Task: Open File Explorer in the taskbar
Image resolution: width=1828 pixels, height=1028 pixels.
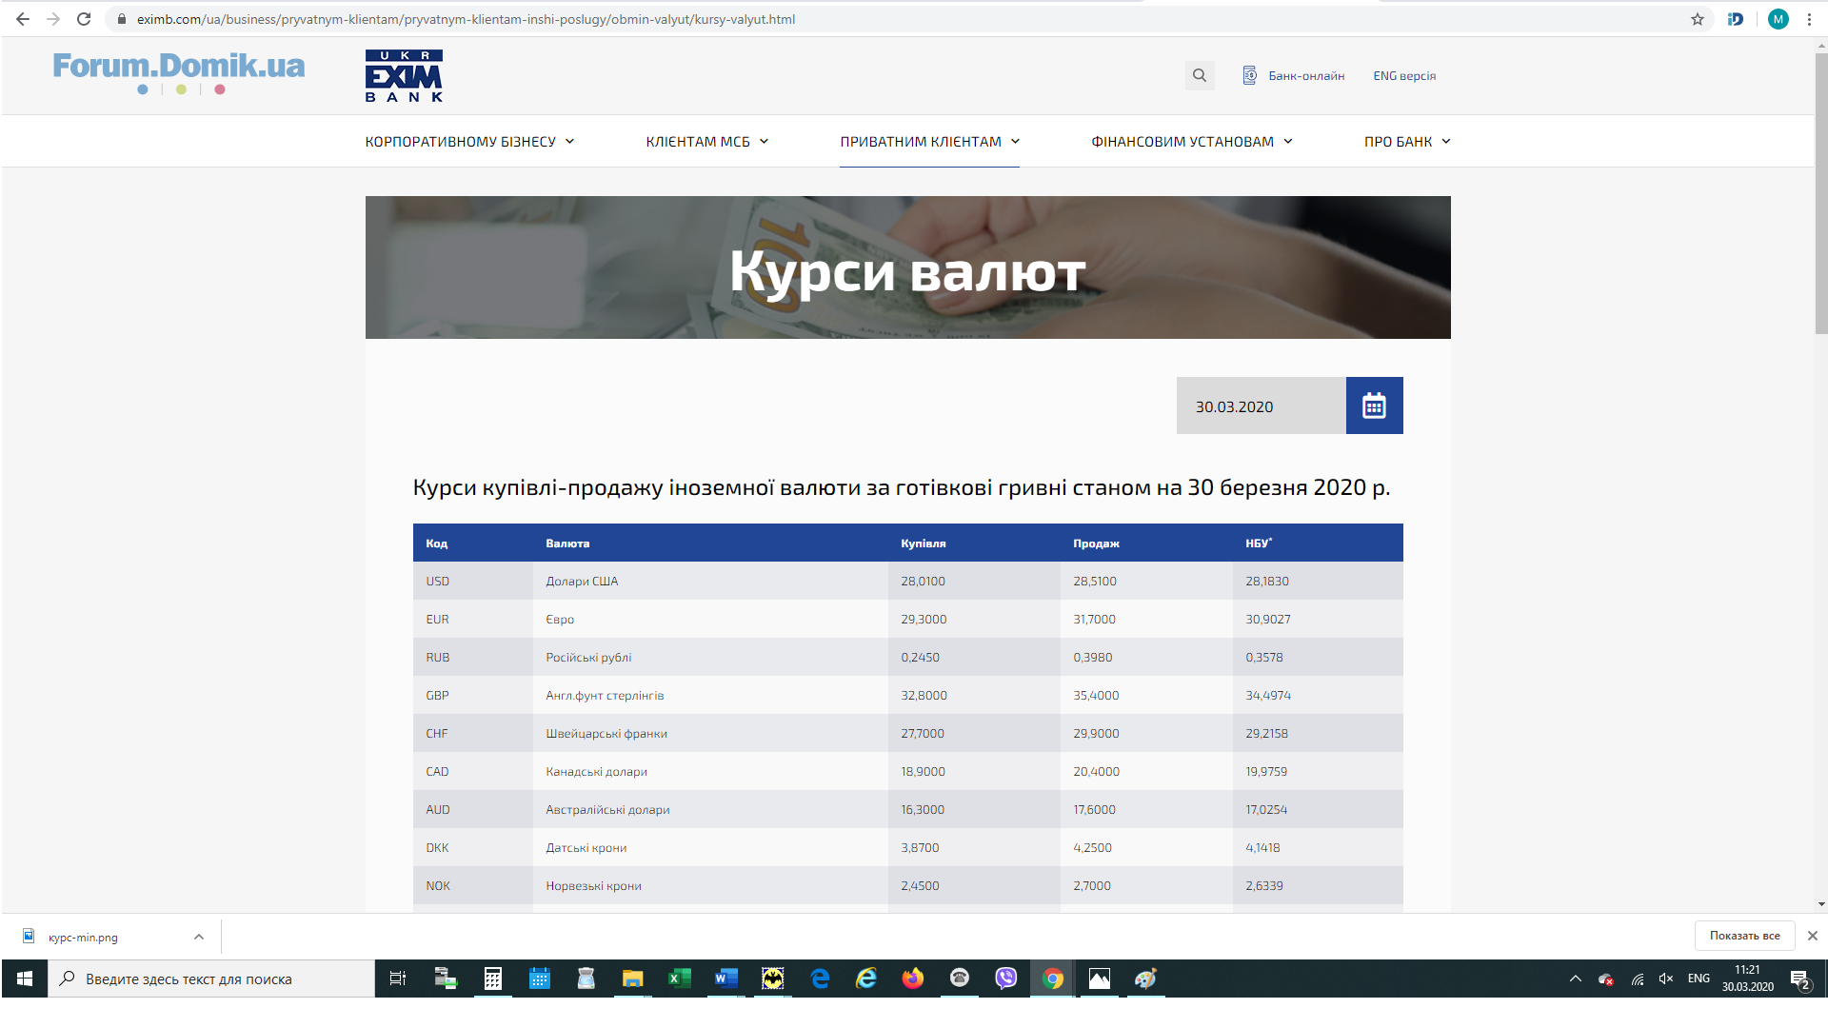Action: 632,979
